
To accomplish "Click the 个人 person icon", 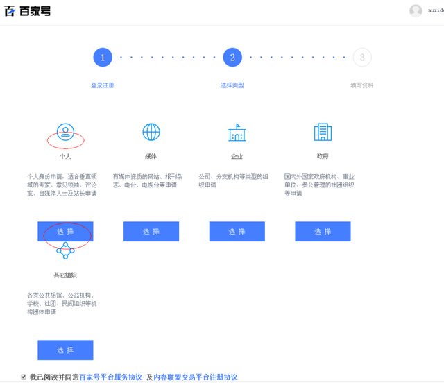I will [65, 132].
